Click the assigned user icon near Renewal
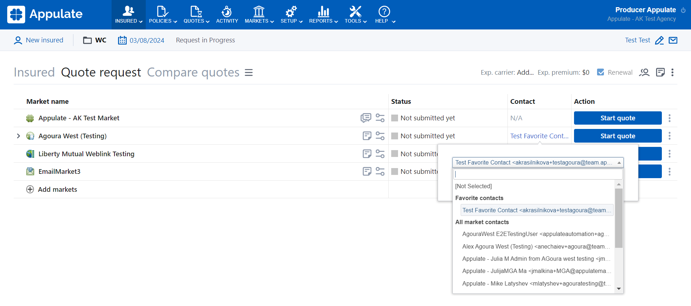This screenshot has height=306, width=691. 644,73
